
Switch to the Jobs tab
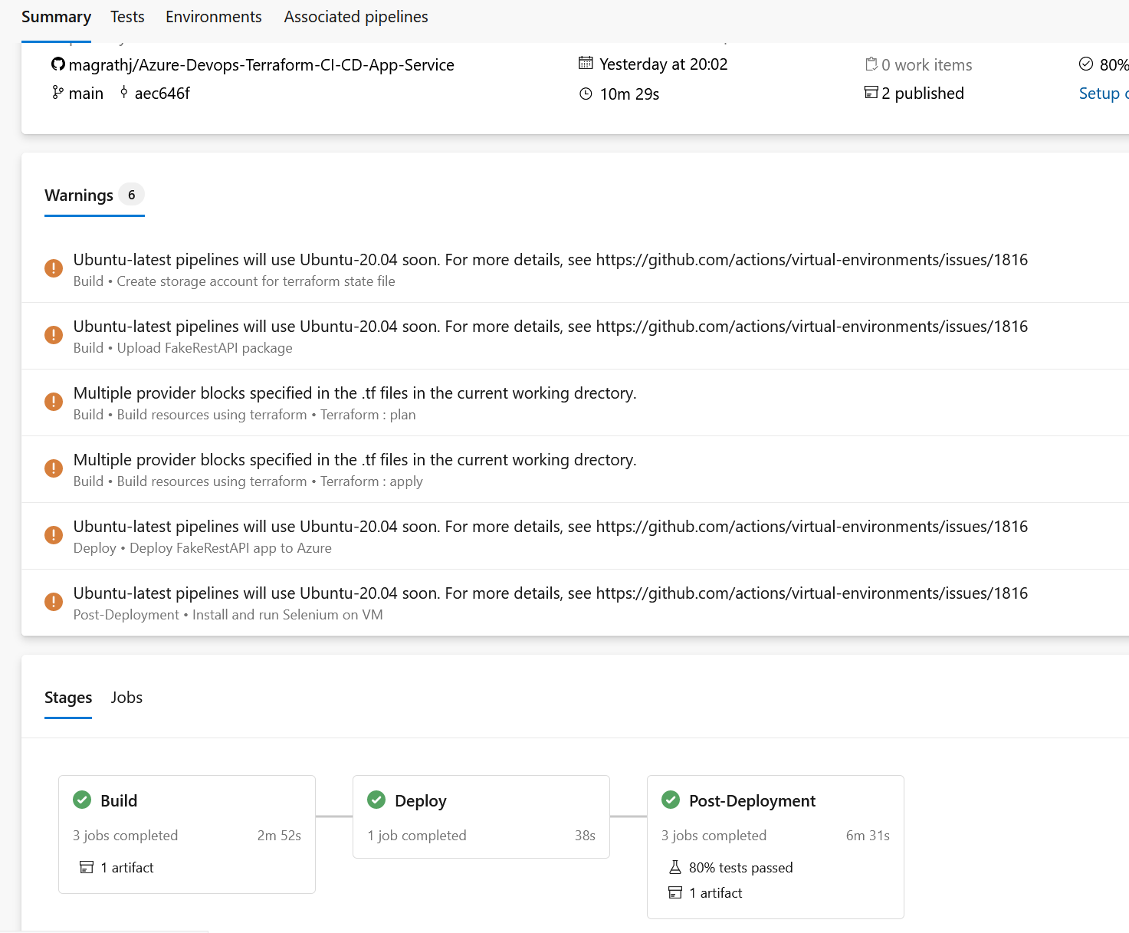click(126, 698)
